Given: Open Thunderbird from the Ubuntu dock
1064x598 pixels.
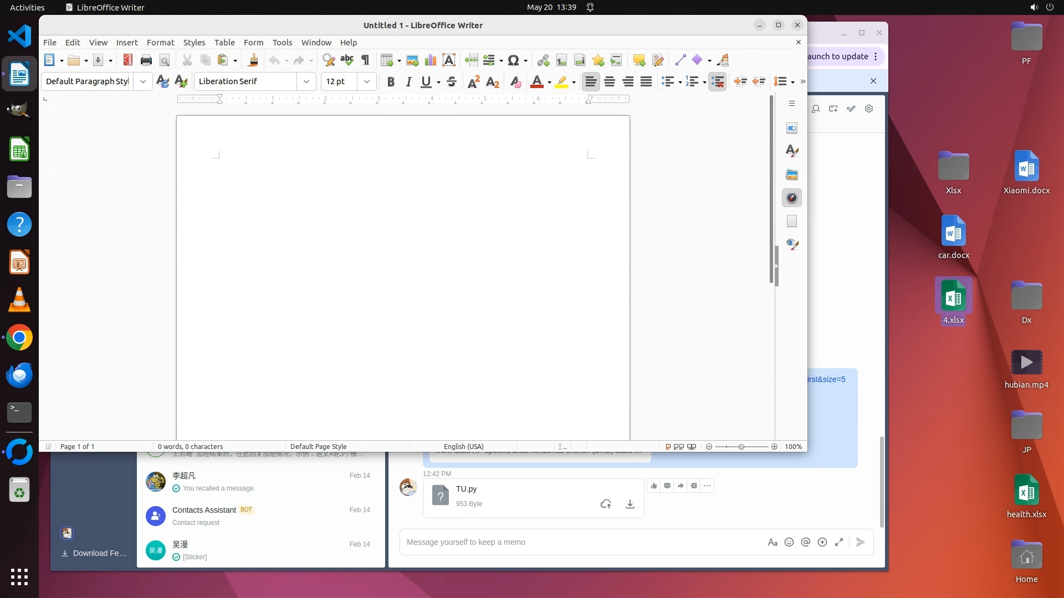Looking at the screenshot, I should pos(19,375).
